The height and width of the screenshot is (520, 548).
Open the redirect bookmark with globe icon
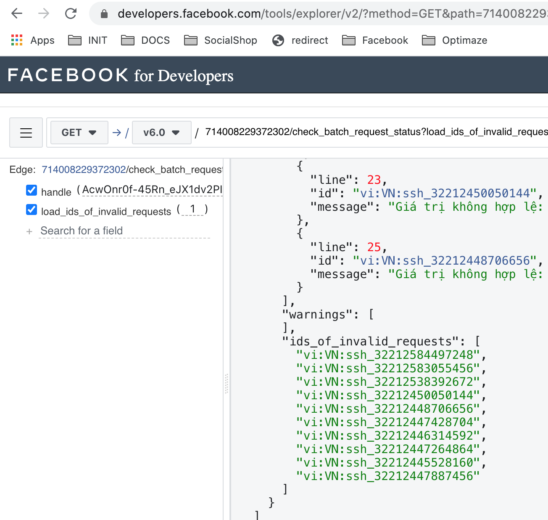pyautogui.click(x=300, y=40)
